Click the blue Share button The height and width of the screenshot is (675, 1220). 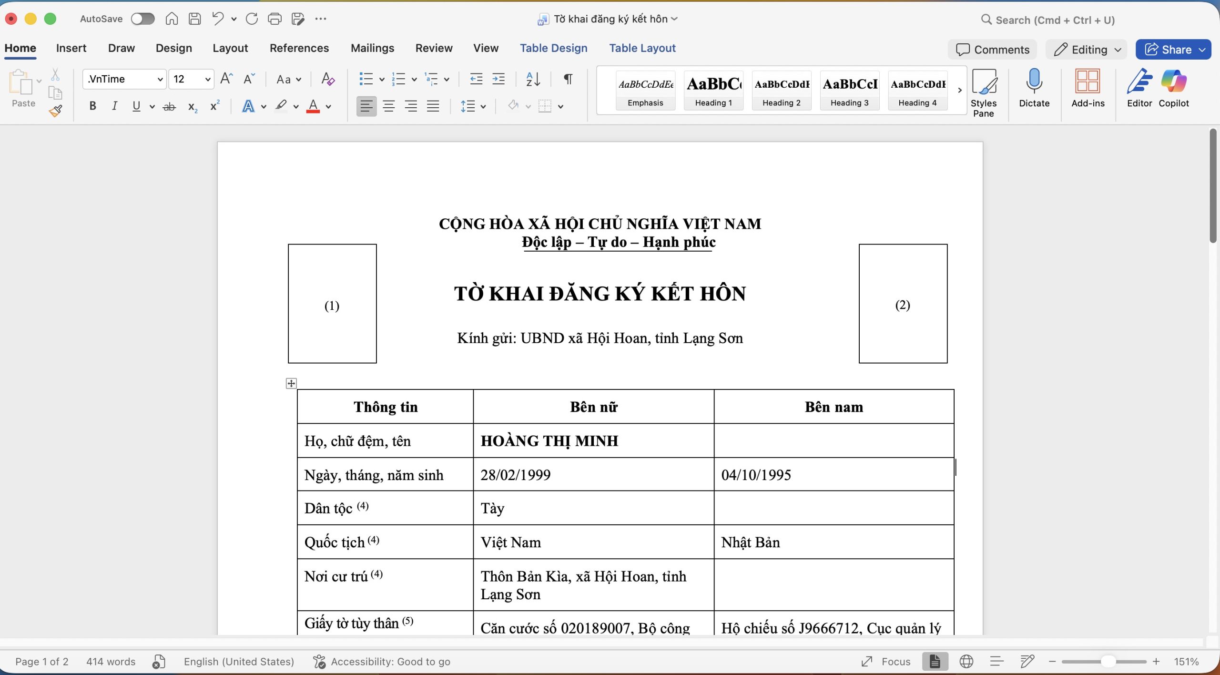[x=1168, y=50]
